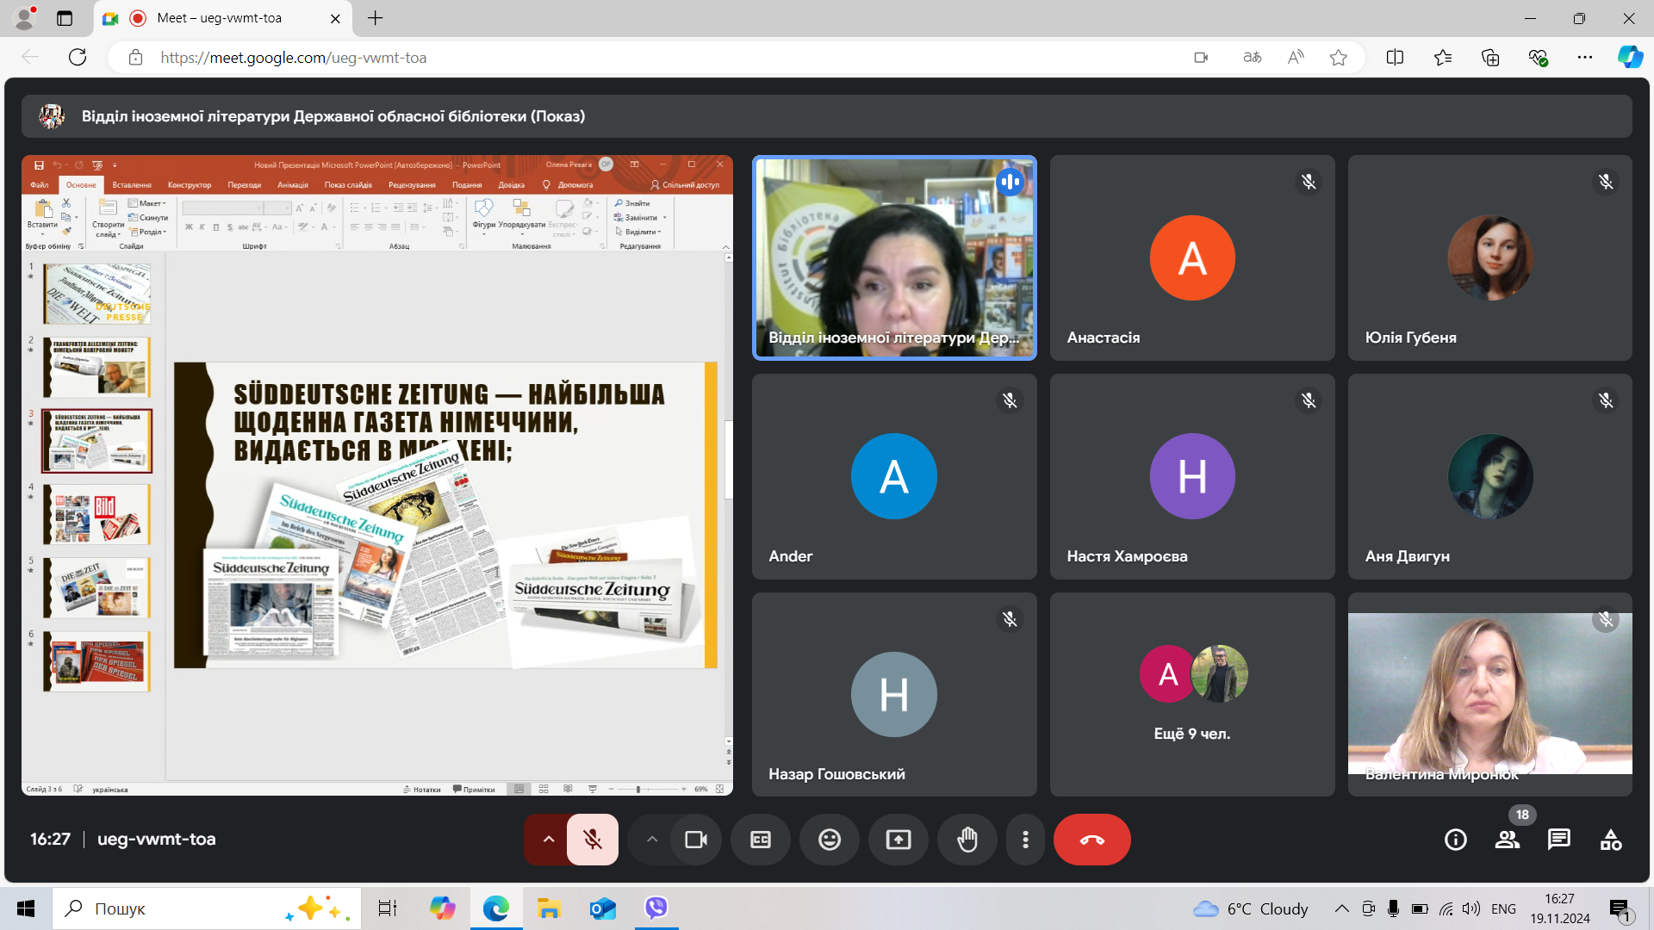Show the participants list people icon
Viewport: 1654px width, 930px height.
click(1508, 840)
